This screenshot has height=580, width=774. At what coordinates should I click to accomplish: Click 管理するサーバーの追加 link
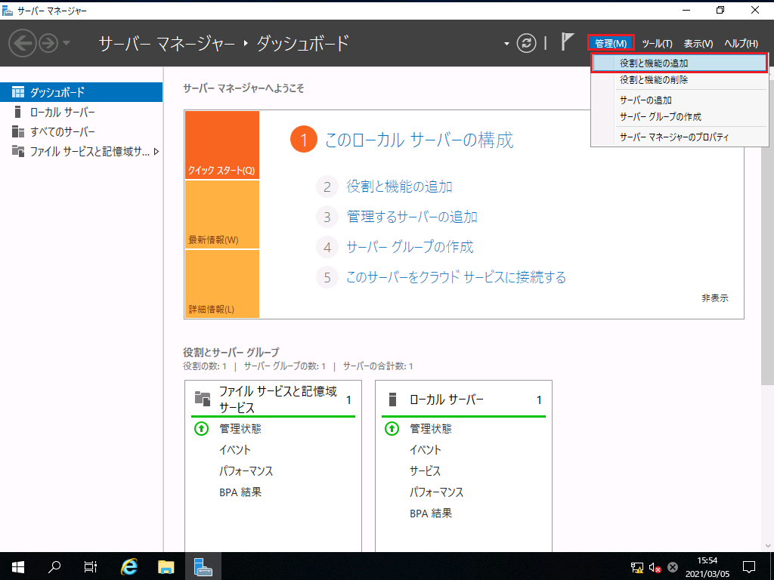(x=412, y=217)
